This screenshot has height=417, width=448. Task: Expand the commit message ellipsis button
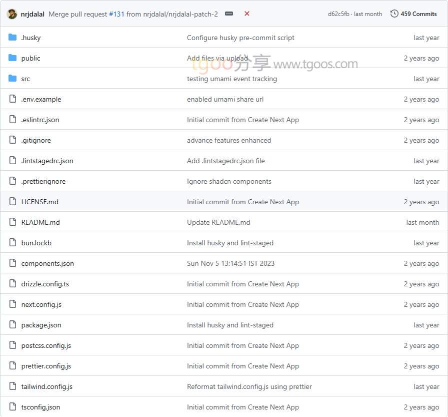[229, 14]
